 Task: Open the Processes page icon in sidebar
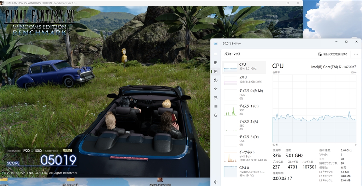pos(216,63)
